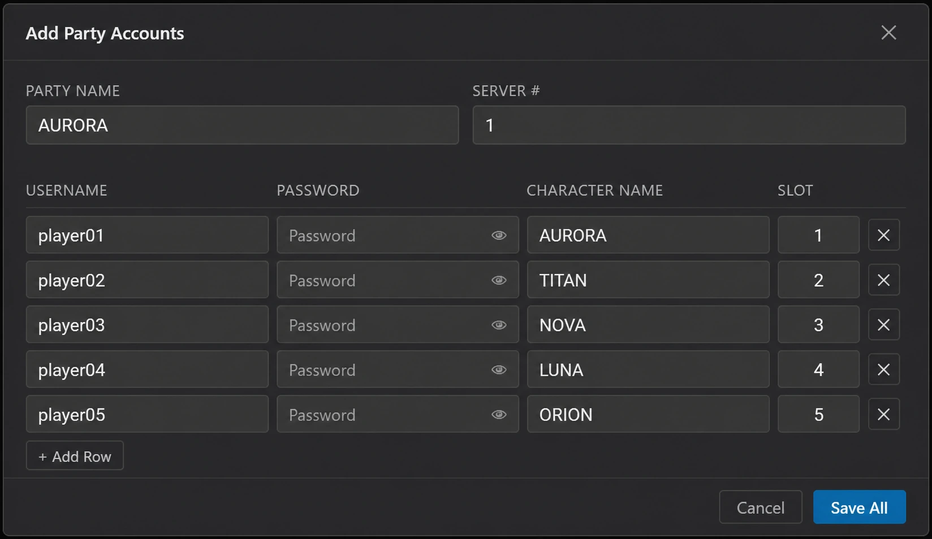Show password for player04

coord(499,370)
